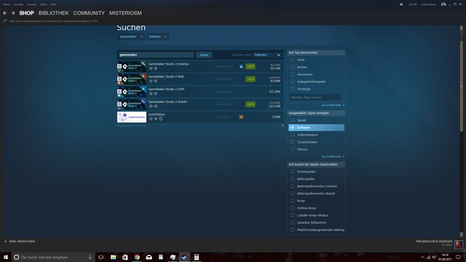This screenshot has width=466, height=262.
Task: Open the Spiele menu
Action: [43, 4]
